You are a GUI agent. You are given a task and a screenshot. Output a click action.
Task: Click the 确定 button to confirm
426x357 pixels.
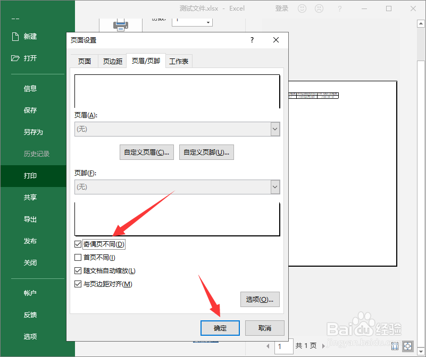pyautogui.click(x=220, y=328)
